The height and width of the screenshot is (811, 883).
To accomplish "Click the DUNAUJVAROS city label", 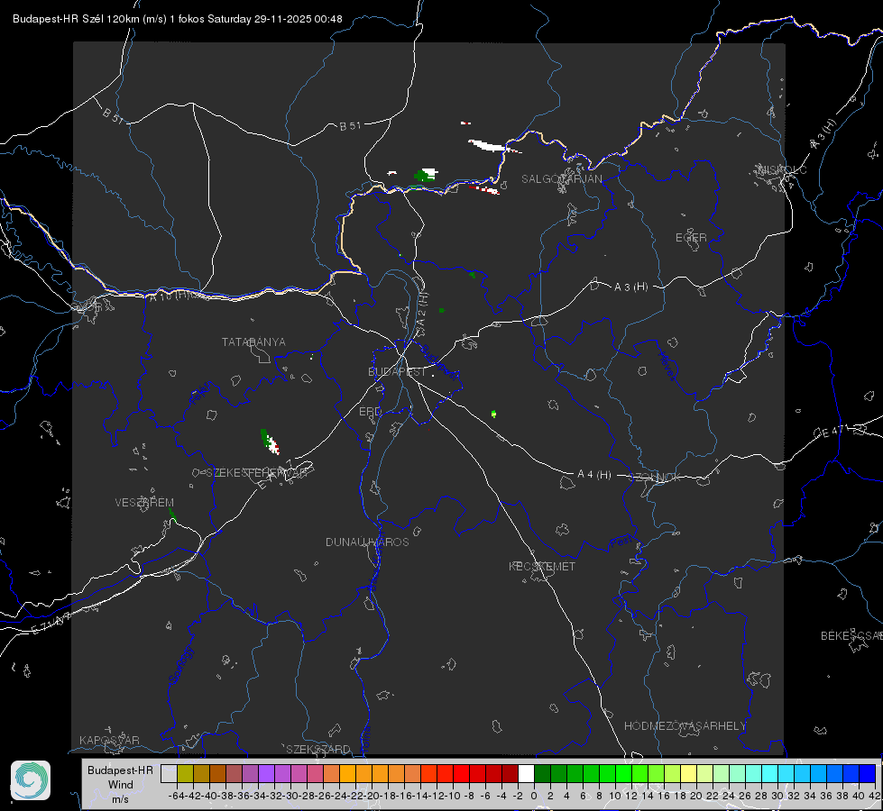I will pos(367,542).
